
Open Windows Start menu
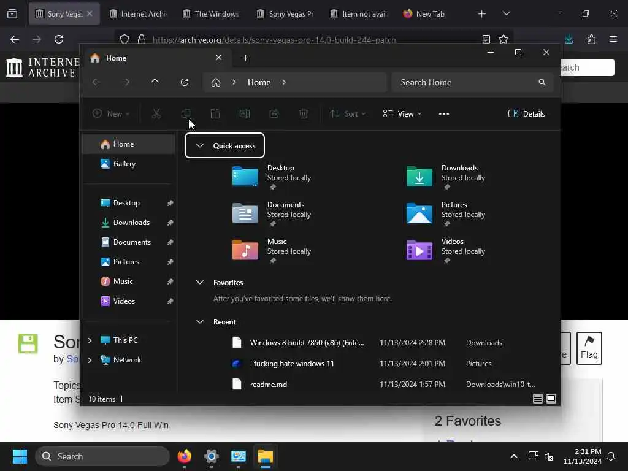click(x=20, y=456)
